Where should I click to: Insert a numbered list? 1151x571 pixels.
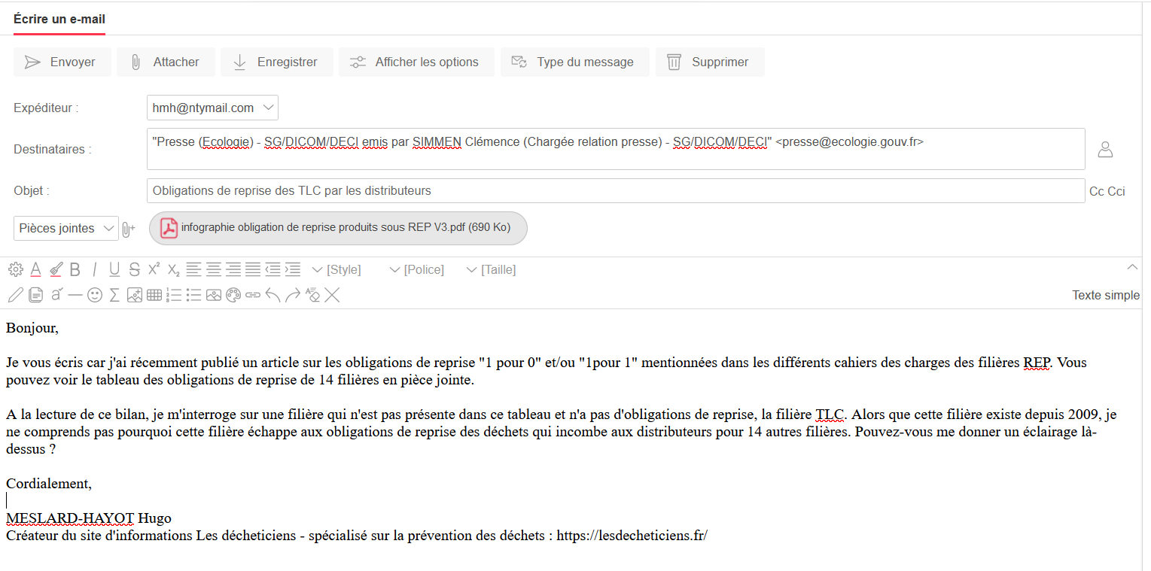tap(174, 296)
